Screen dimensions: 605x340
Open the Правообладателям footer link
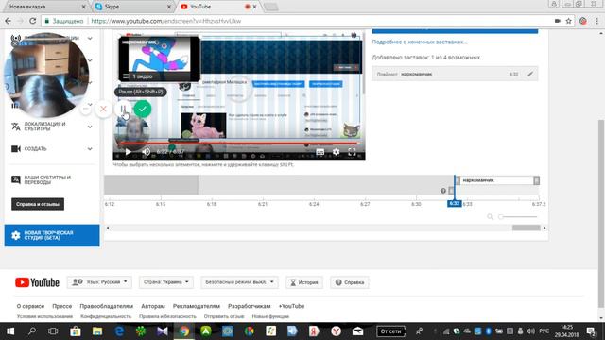[x=107, y=306]
